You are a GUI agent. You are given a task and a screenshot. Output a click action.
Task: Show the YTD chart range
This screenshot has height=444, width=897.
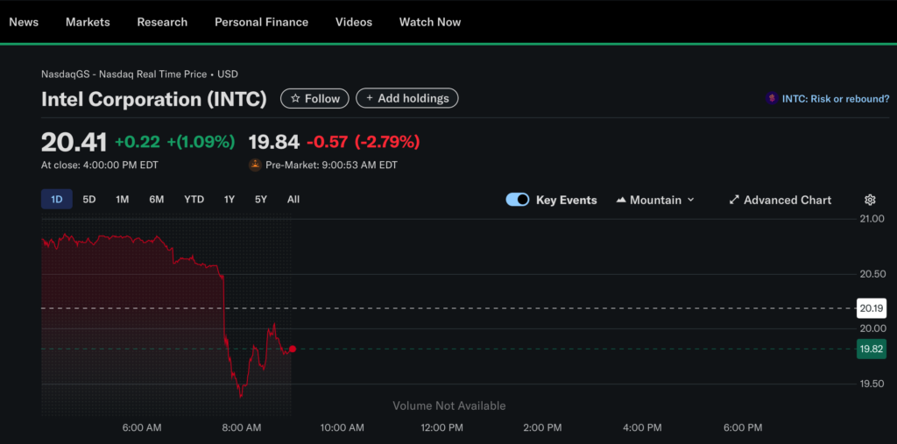click(194, 200)
